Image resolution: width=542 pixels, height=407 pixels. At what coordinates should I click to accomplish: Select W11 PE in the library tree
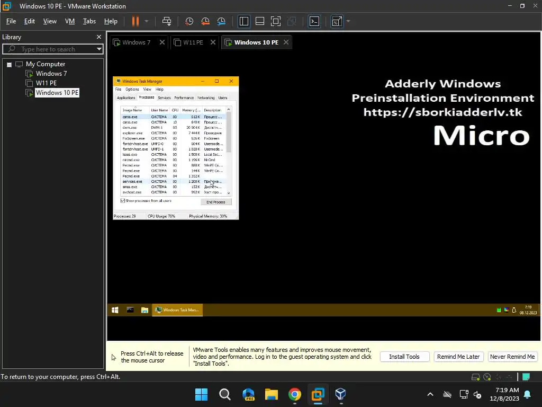pyautogui.click(x=47, y=83)
